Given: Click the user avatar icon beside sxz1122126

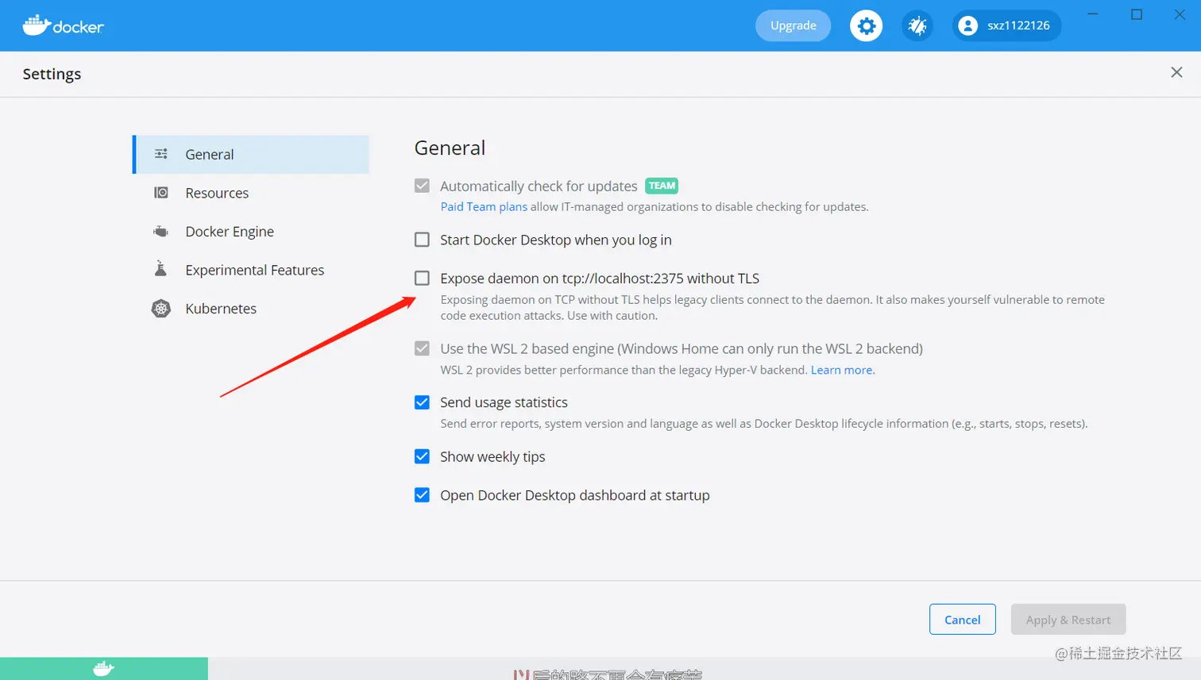Looking at the screenshot, I should (x=967, y=25).
